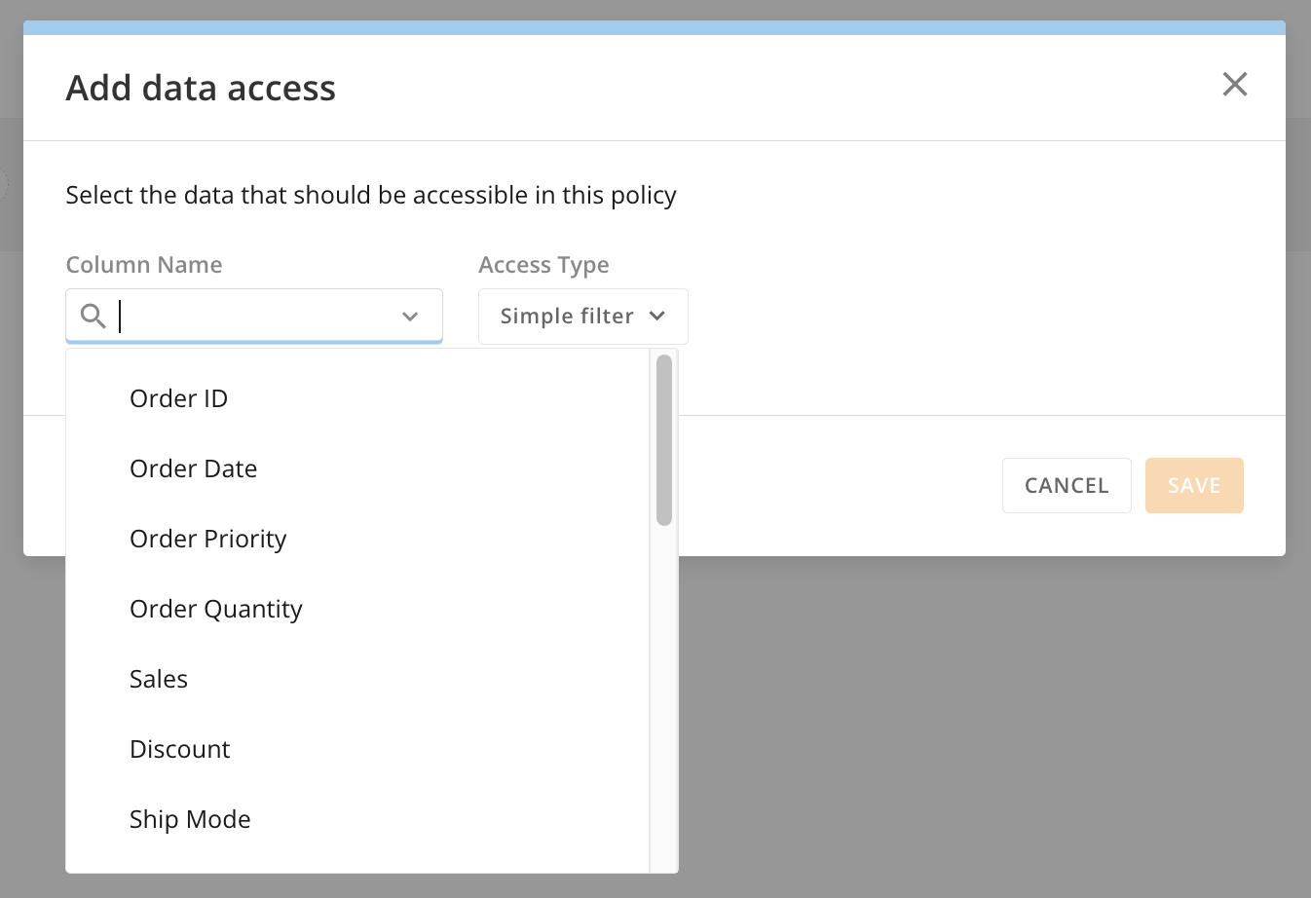Viewport: 1311px width, 898px height.
Task: Click the scrollbar track below the thumb
Action: click(x=664, y=699)
